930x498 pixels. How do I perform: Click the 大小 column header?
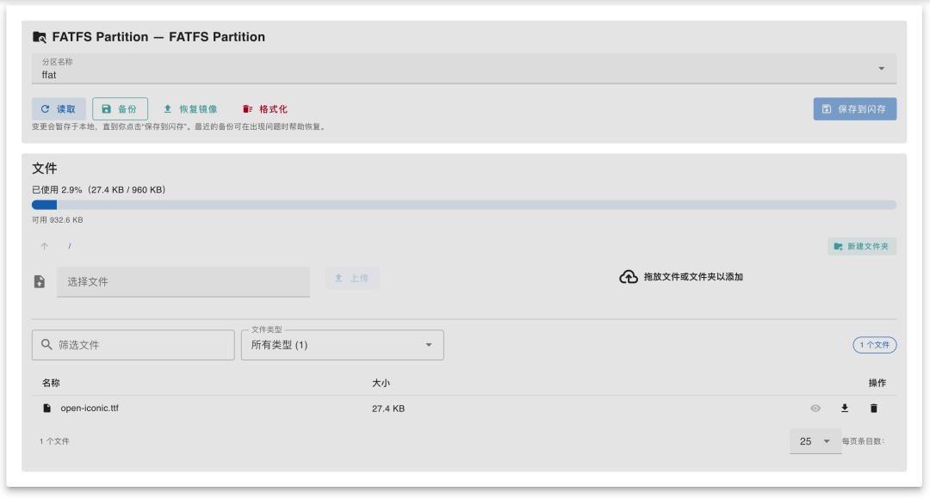[x=381, y=383]
